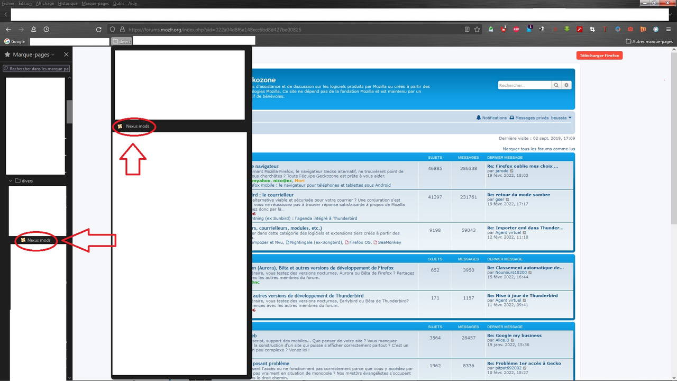Open the crop screenshot extension icon
677x381 pixels.
[x=592, y=30]
